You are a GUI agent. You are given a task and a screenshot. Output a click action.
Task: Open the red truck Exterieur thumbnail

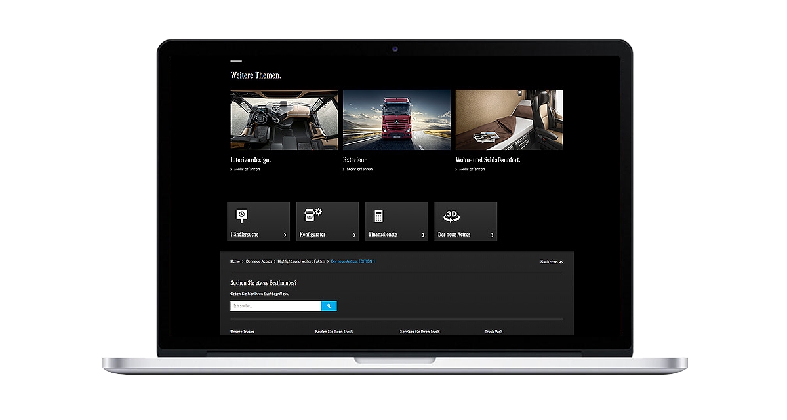click(397, 120)
